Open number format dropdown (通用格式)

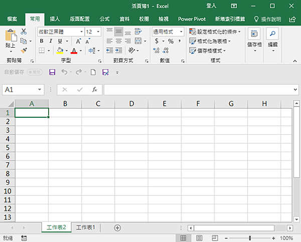(181, 32)
